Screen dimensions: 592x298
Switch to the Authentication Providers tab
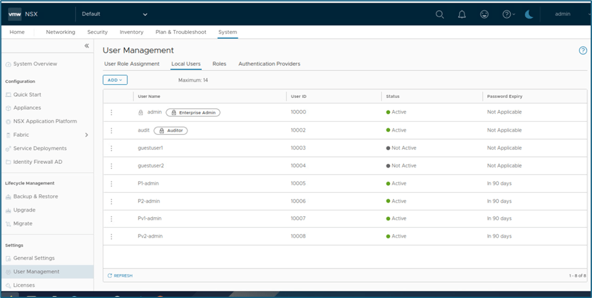point(269,64)
